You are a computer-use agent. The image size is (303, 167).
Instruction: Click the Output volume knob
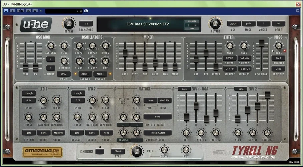[x=215, y=24]
